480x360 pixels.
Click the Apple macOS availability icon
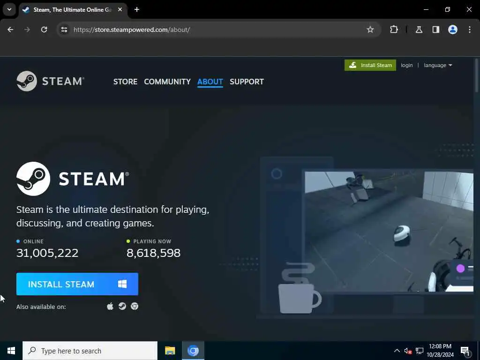pyautogui.click(x=110, y=306)
